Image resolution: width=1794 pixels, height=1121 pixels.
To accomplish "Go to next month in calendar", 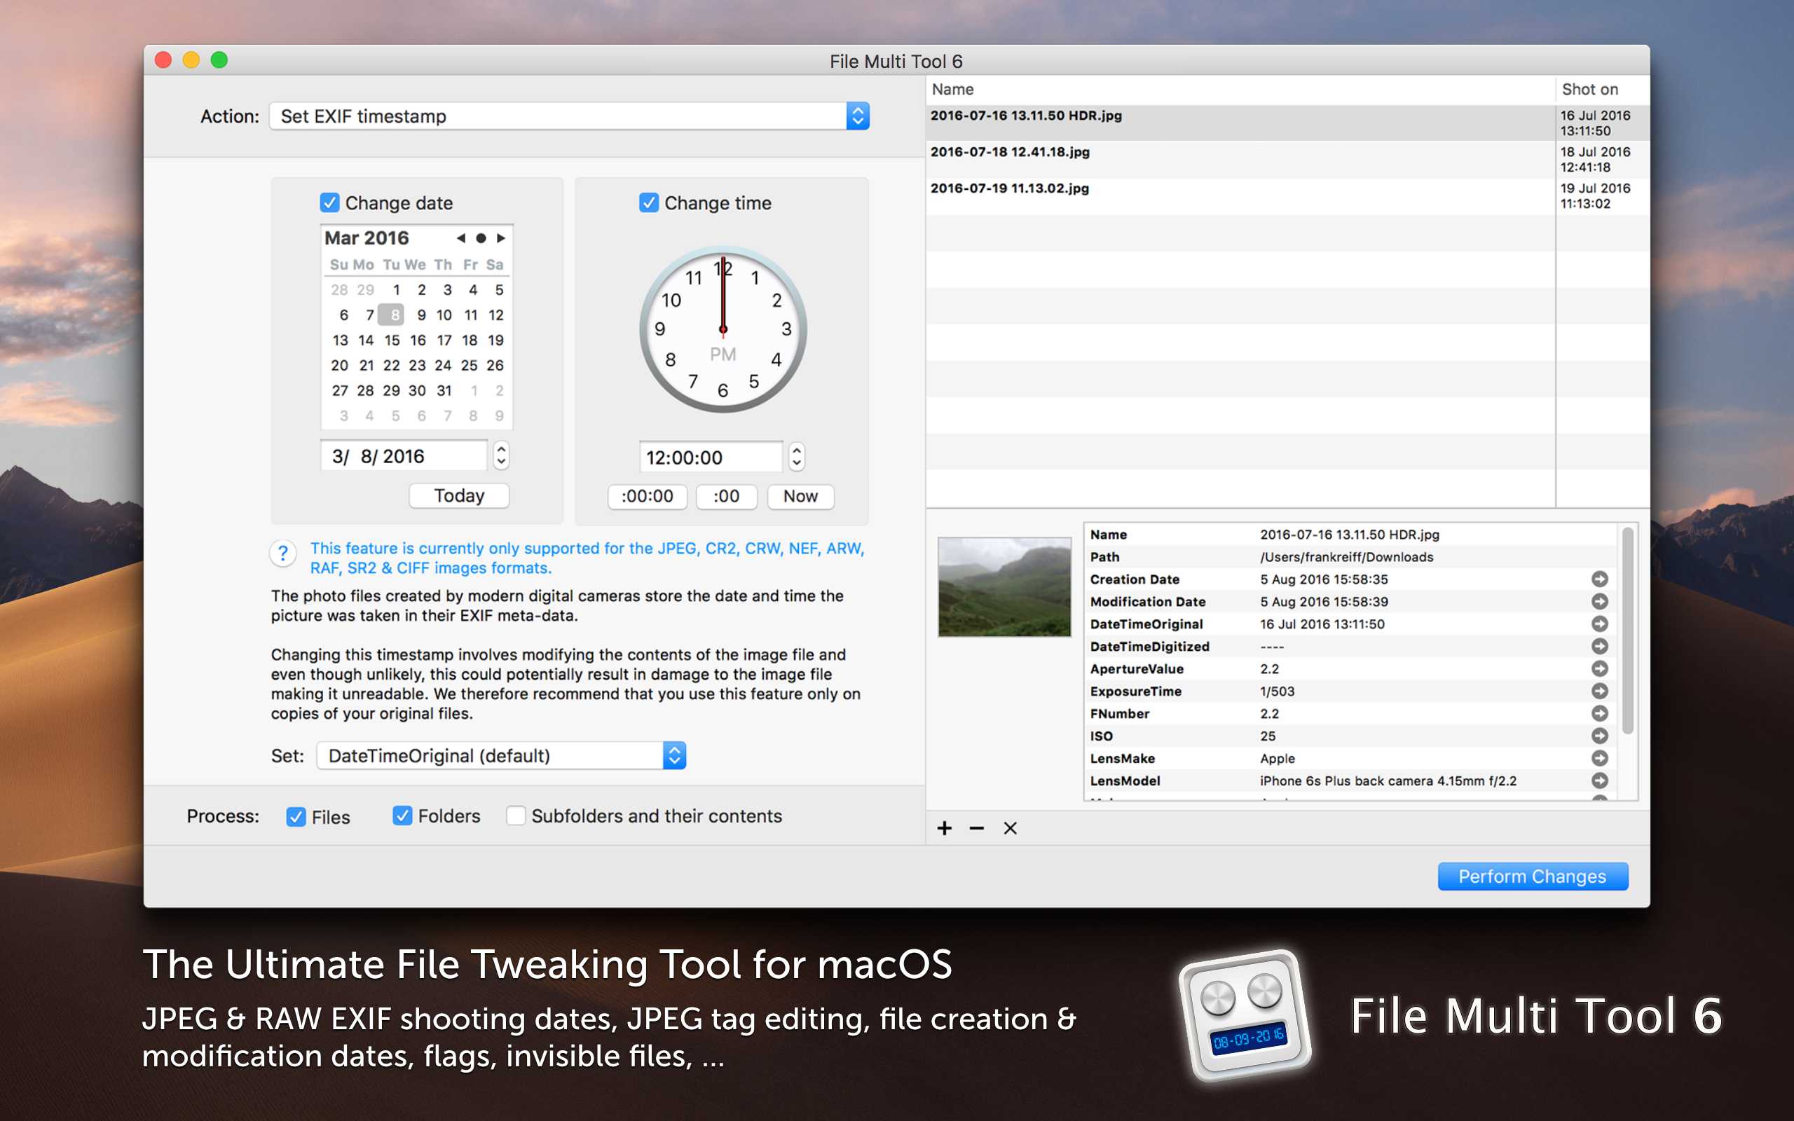I will point(501,238).
